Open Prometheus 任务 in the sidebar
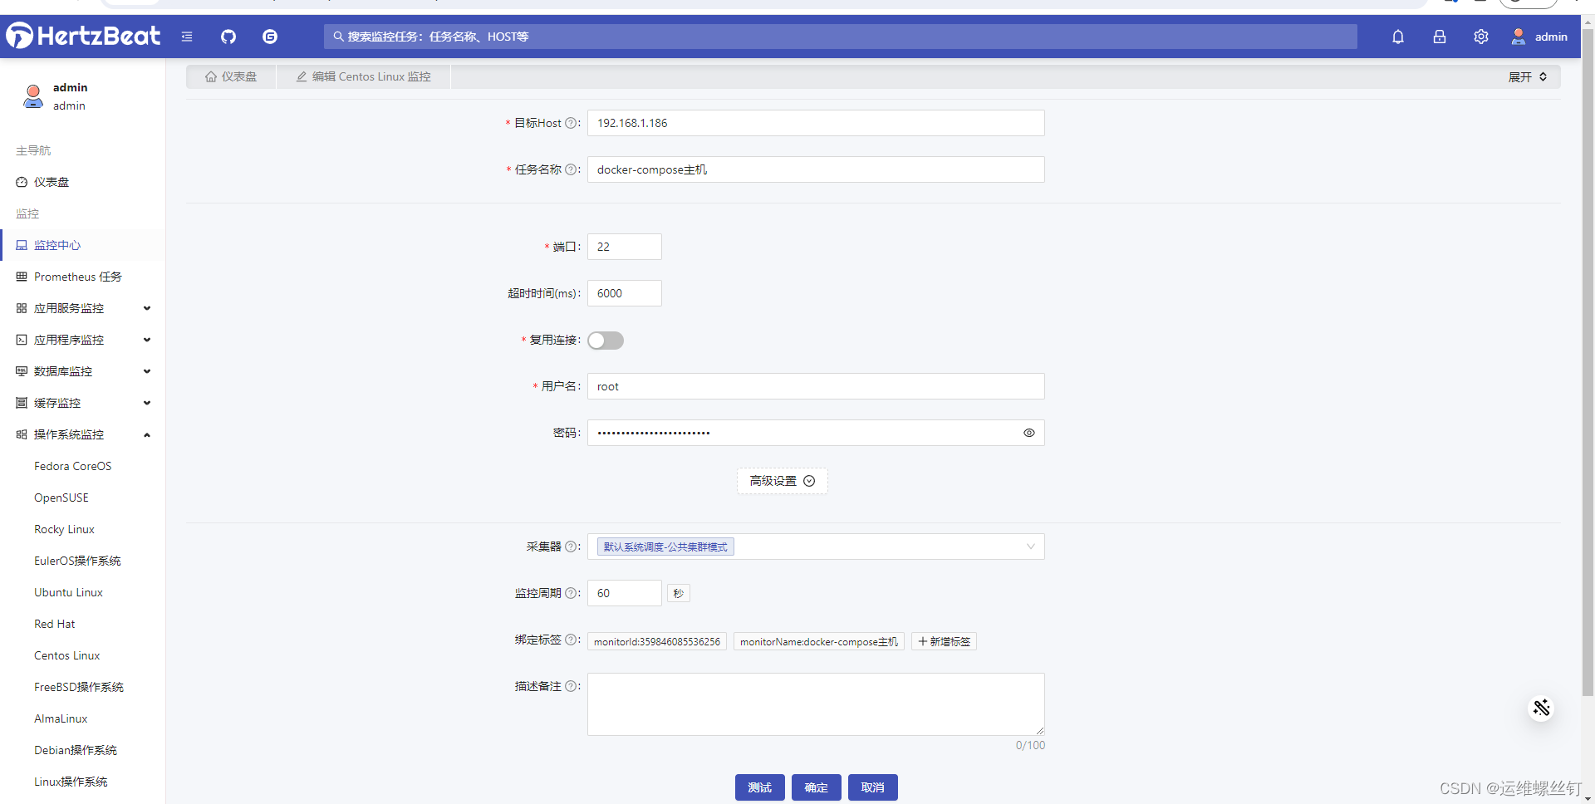 (83, 277)
